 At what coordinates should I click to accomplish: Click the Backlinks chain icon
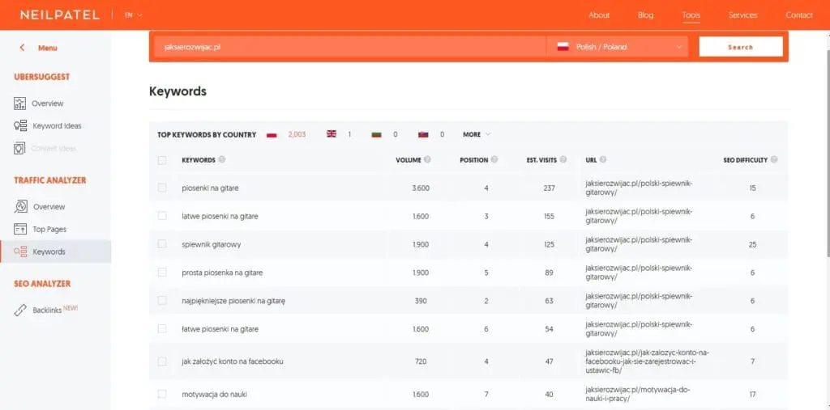(20, 311)
